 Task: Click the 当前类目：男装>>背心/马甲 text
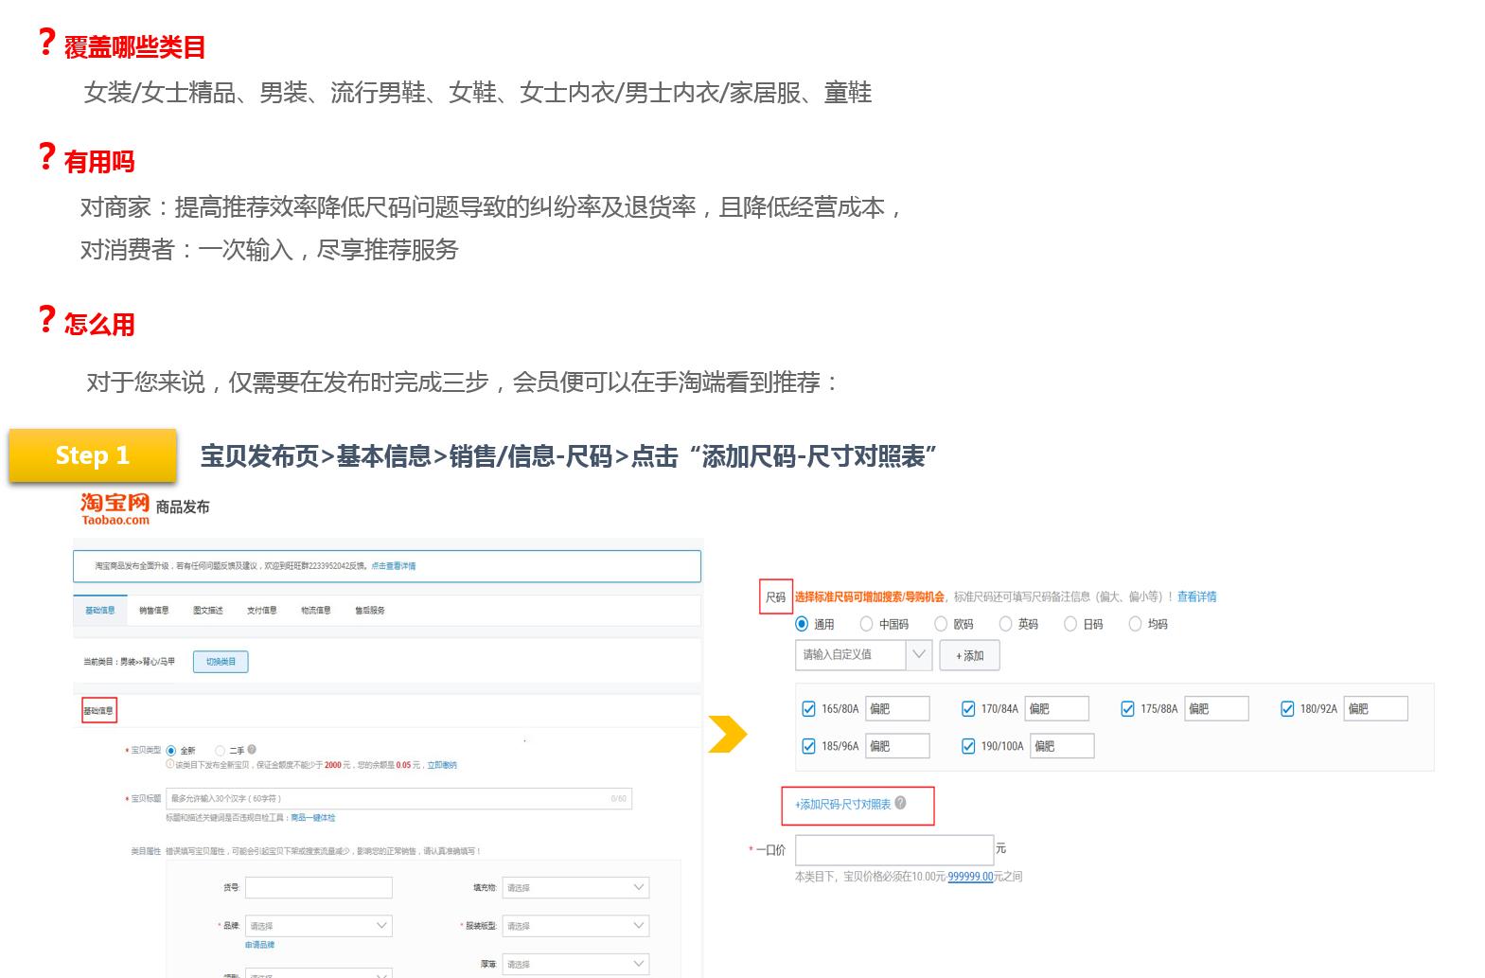pyautogui.click(x=130, y=661)
